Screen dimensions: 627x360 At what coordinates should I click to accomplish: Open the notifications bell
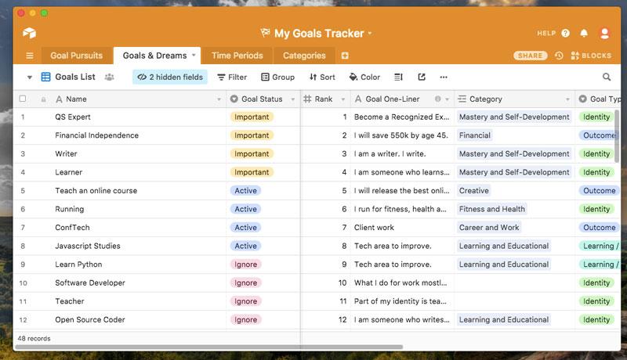tap(584, 34)
